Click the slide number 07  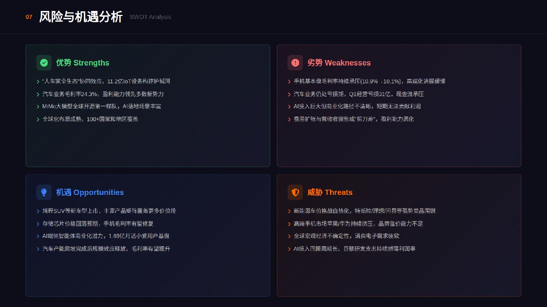pos(29,17)
